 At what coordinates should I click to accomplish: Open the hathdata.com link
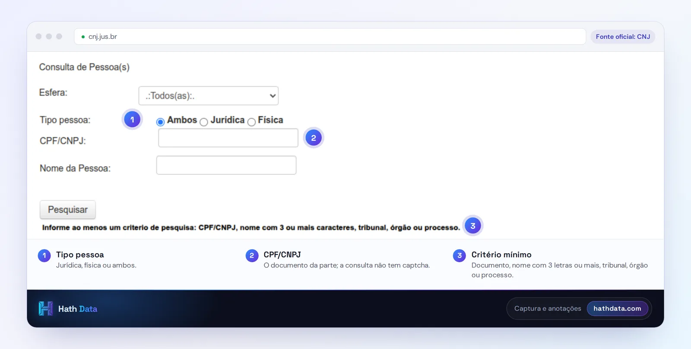coord(617,308)
